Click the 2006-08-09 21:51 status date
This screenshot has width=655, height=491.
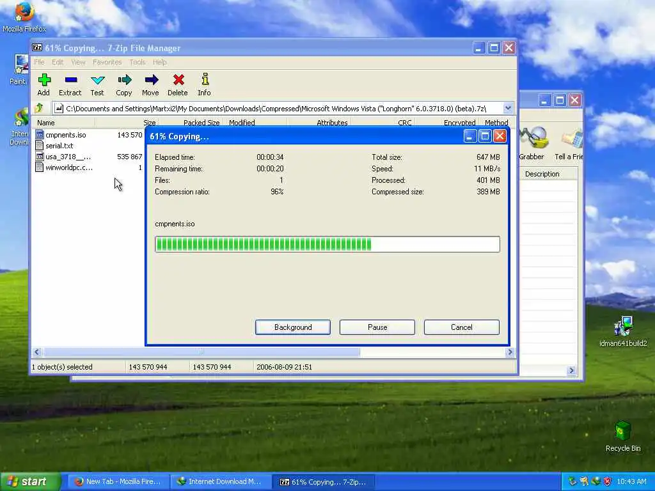284,367
